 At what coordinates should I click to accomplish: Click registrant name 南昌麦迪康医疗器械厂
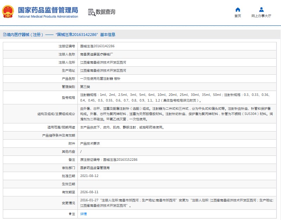[x=97, y=54]
